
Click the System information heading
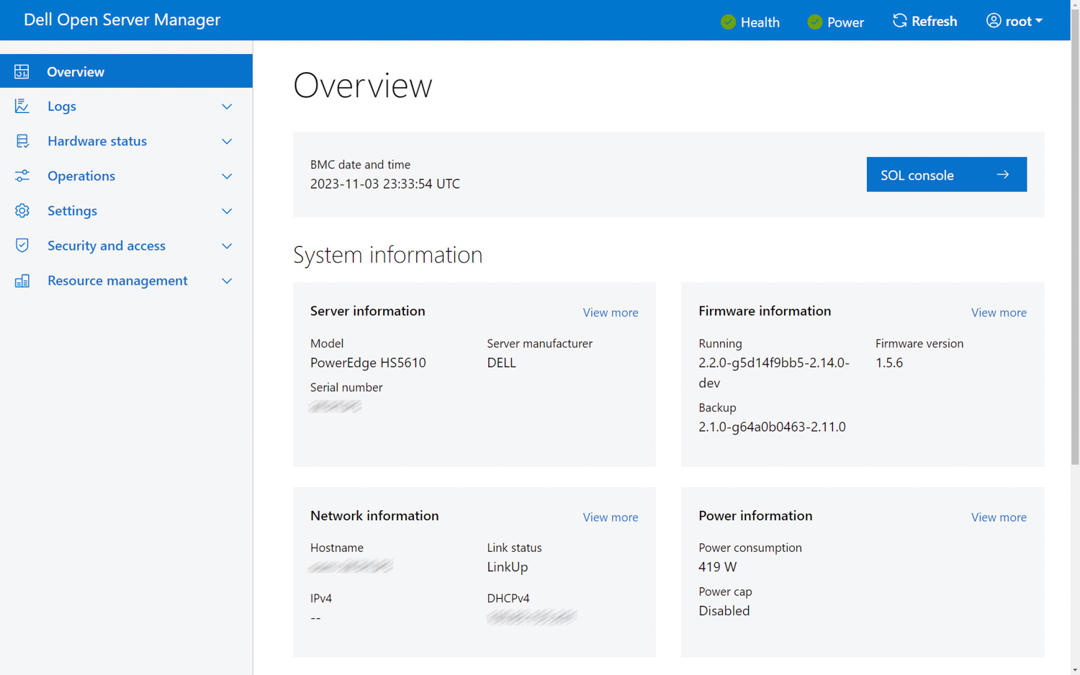pyautogui.click(x=387, y=255)
